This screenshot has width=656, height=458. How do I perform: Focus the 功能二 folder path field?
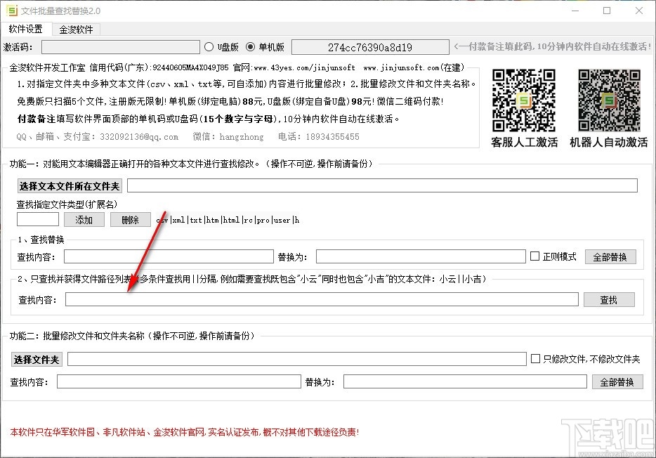click(297, 359)
